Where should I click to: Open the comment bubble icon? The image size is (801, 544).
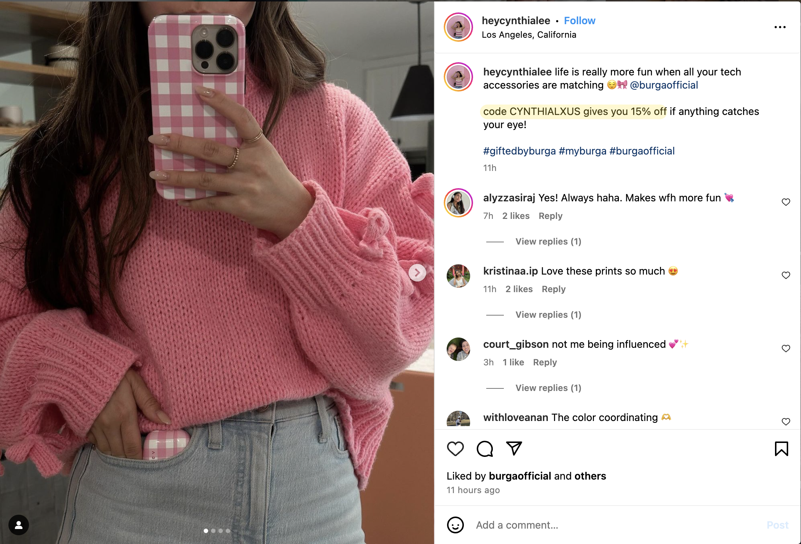pyautogui.click(x=485, y=448)
